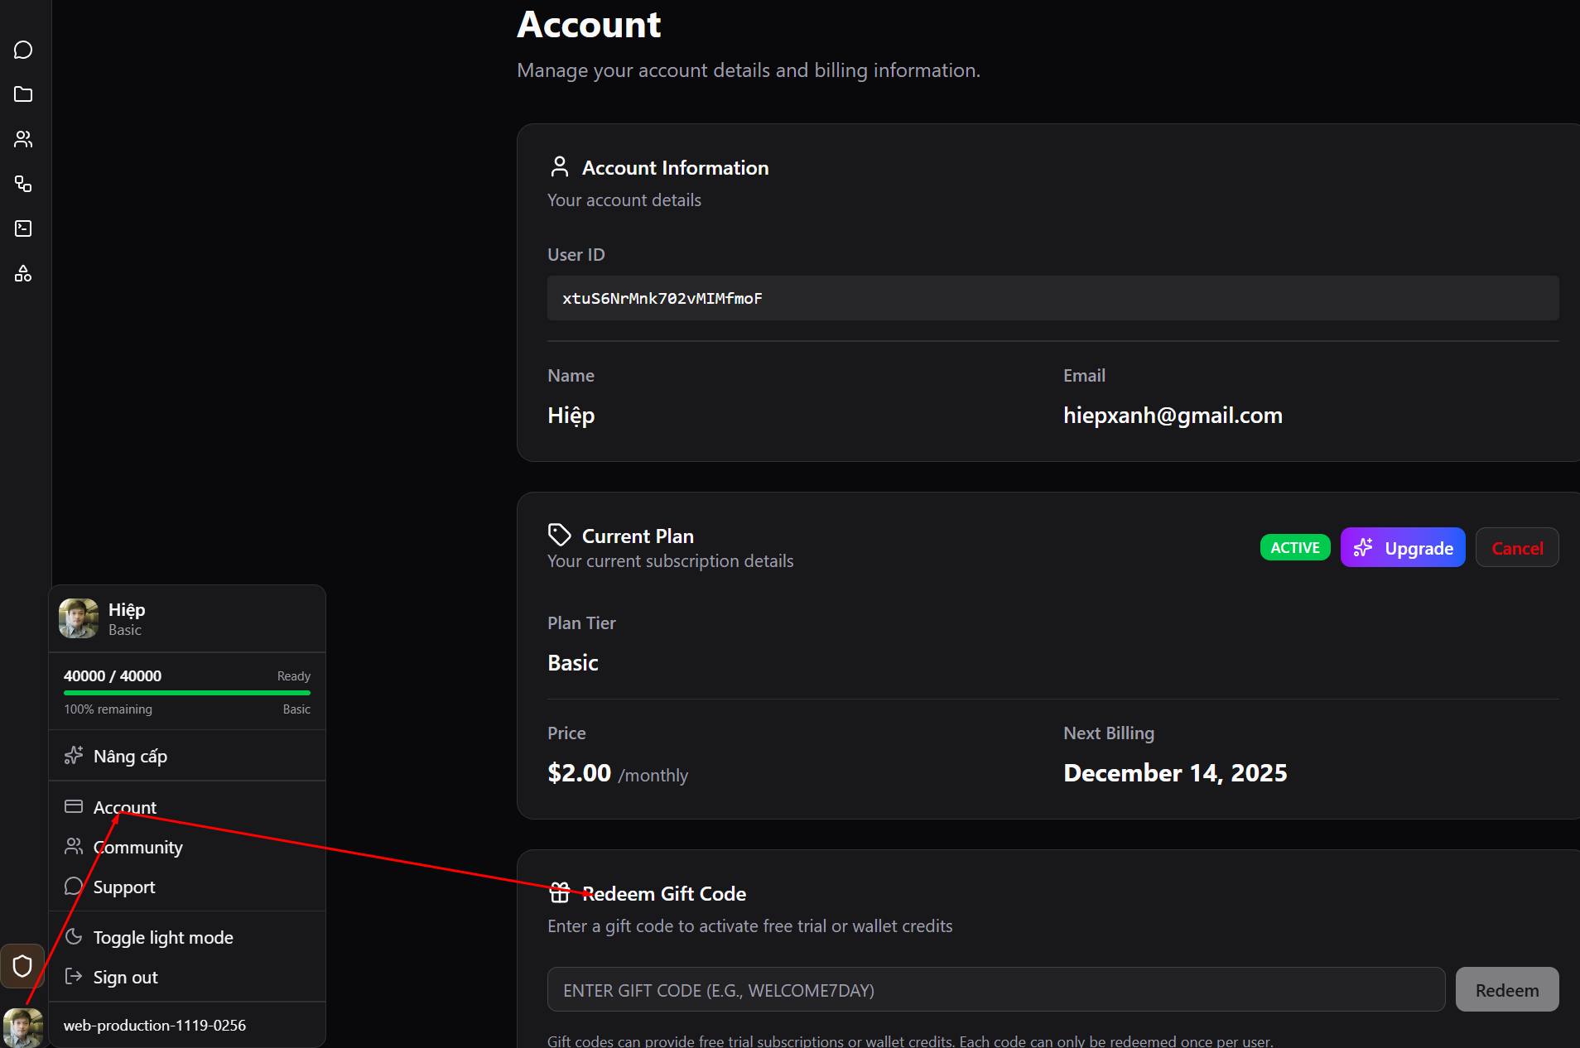The image size is (1580, 1048).
Task: Click the gift icon beside Redeem Gift Code
Action: pos(560,893)
